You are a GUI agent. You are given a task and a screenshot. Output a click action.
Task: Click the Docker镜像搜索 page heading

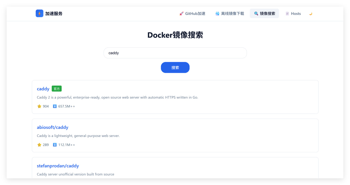pos(175,35)
